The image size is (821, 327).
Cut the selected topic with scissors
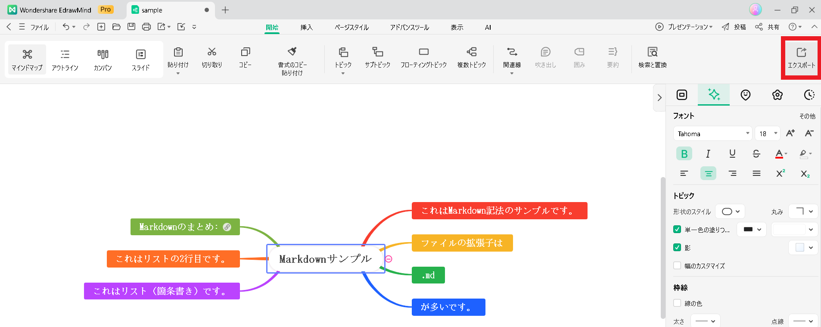[x=211, y=57]
